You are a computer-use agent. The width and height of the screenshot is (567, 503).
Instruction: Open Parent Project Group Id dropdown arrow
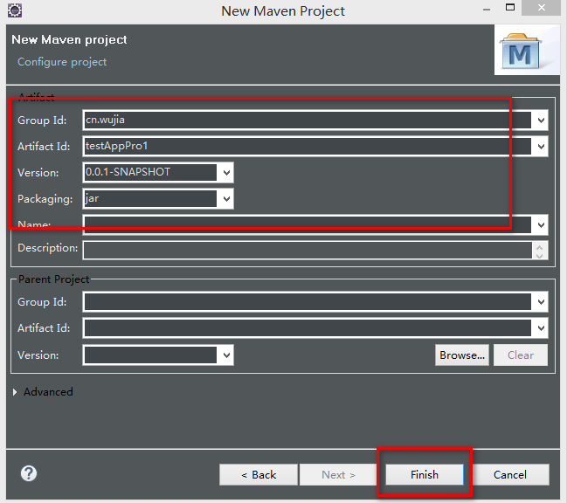pyautogui.click(x=541, y=302)
